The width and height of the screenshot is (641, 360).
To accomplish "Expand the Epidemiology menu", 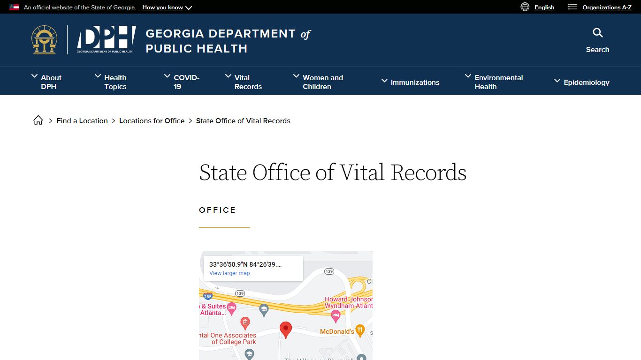I will [581, 82].
